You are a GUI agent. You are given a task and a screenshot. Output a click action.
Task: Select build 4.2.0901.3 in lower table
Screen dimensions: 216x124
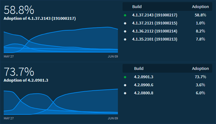point(144,77)
